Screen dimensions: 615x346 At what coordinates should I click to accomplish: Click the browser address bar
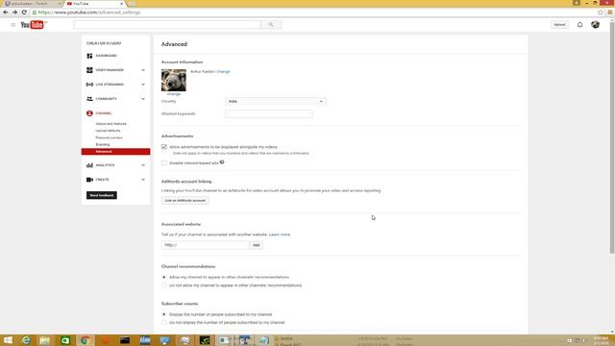314,12
